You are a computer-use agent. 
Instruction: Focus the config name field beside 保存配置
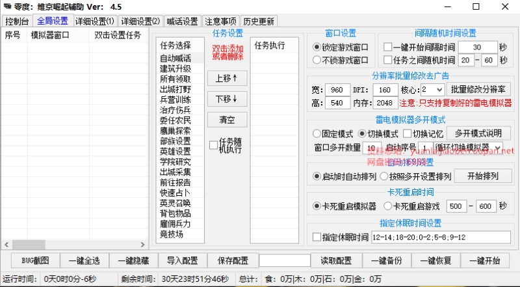click(x=285, y=260)
